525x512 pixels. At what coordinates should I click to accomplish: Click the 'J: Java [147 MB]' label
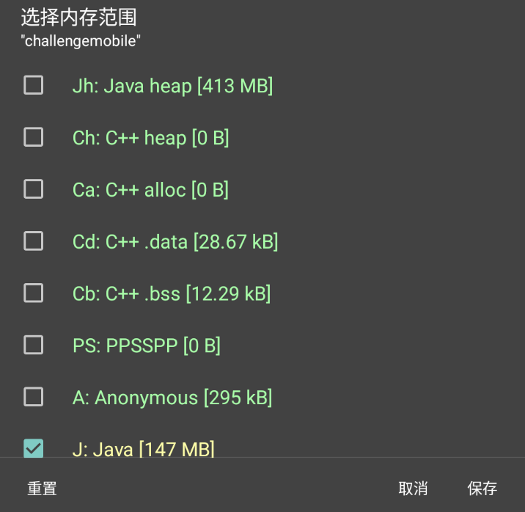(x=143, y=449)
